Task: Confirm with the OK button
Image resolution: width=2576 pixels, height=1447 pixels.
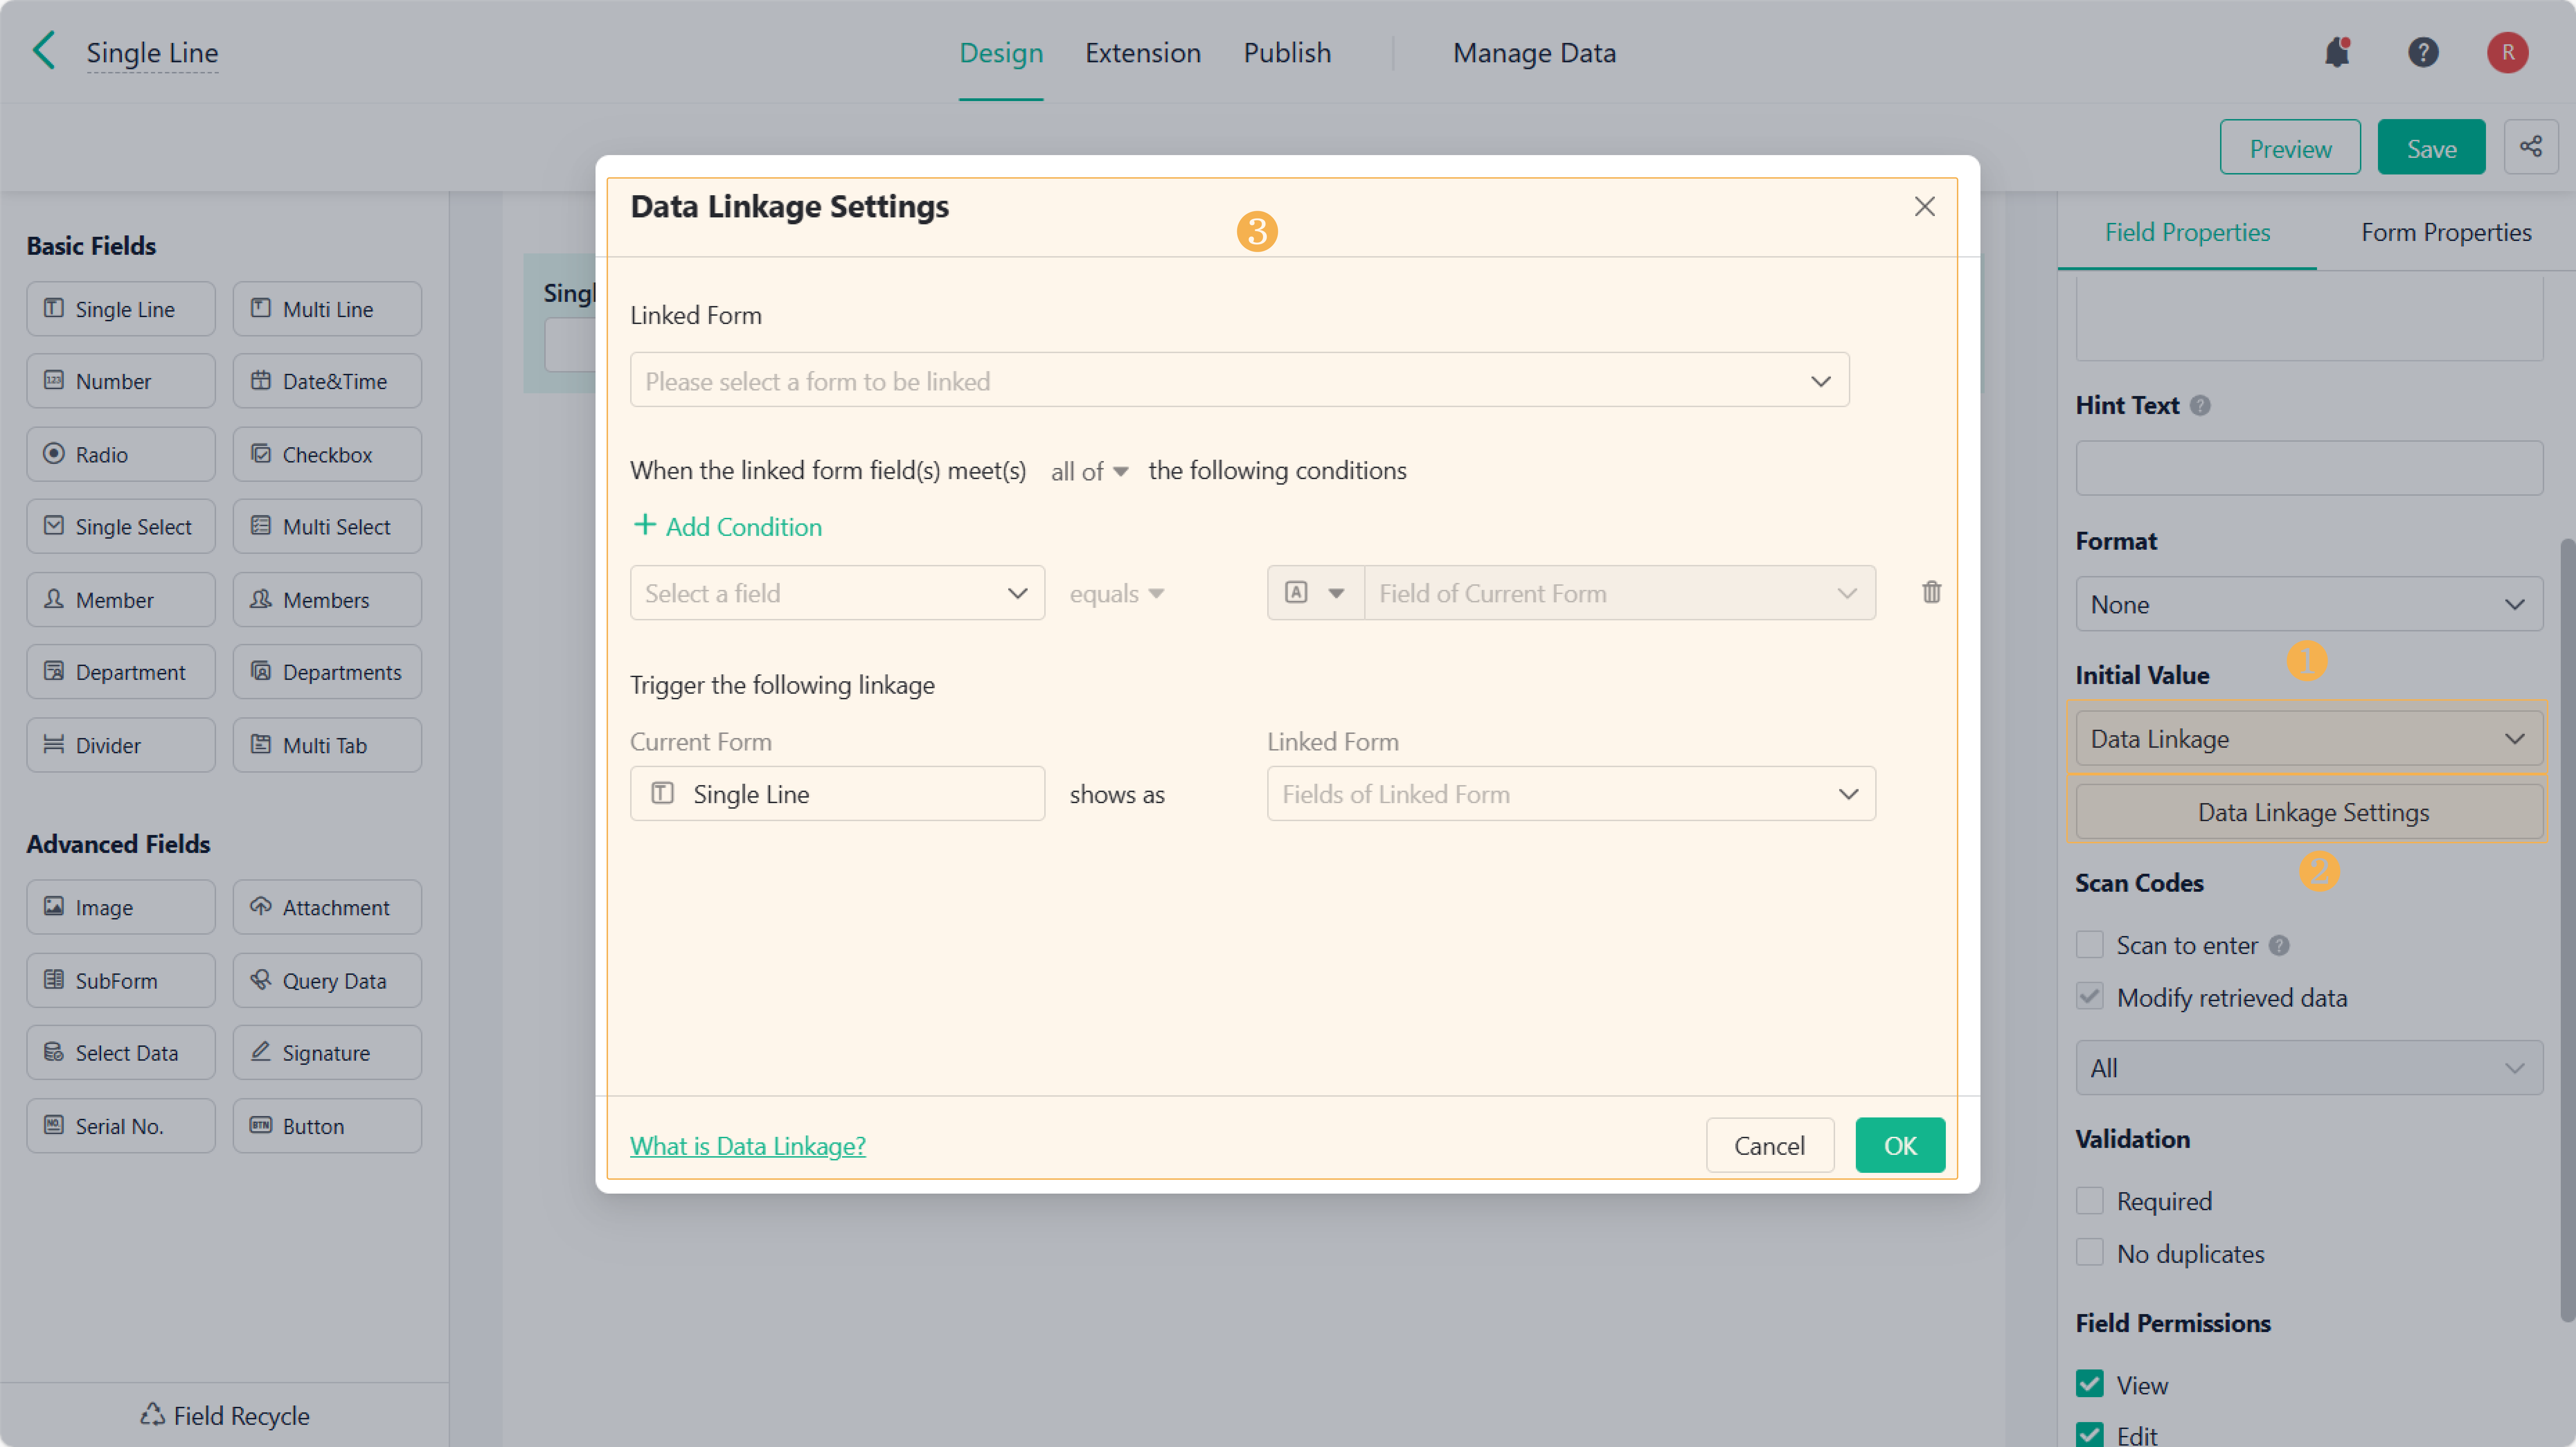Action: [1900, 1145]
